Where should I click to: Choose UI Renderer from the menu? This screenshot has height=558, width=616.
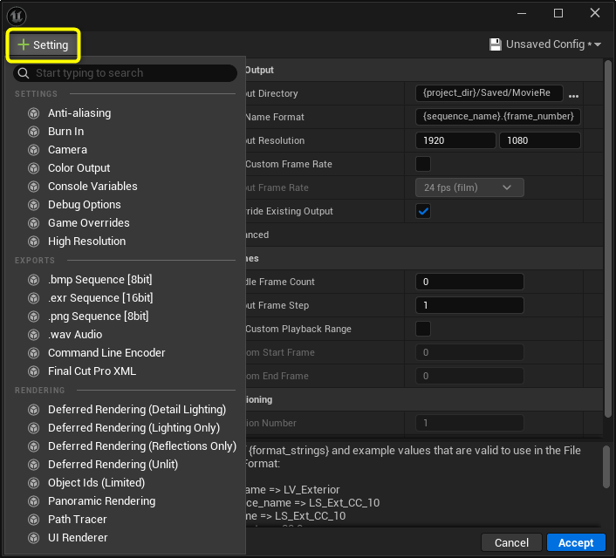[78, 538]
